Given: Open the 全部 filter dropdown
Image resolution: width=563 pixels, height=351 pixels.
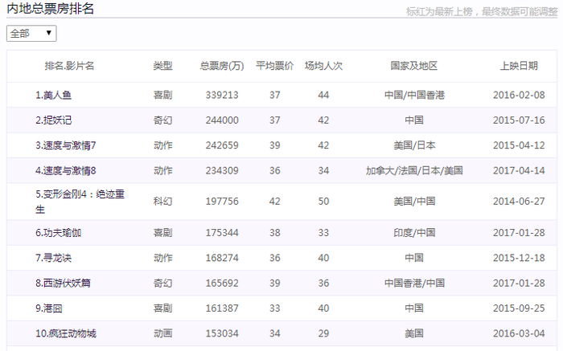Looking at the screenshot, I should point(31,34).
